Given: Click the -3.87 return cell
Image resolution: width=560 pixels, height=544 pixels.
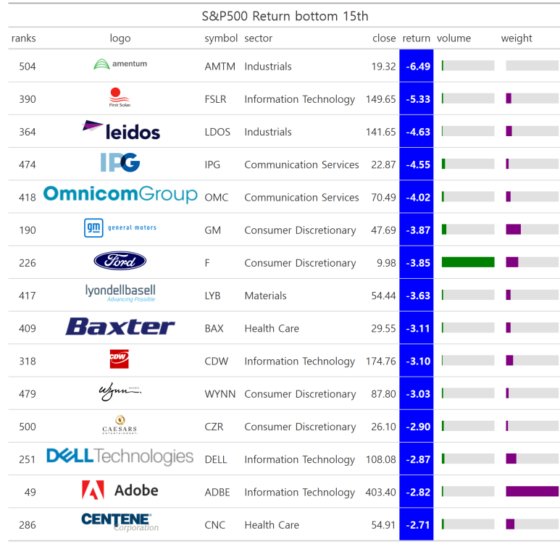Looking at the screenshot, I should [417, 230].
